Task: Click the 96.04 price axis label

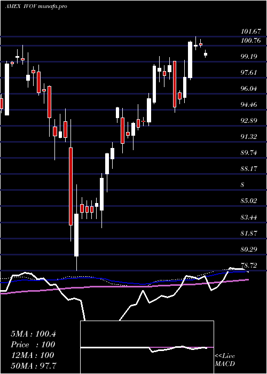Action: point(249,89)
